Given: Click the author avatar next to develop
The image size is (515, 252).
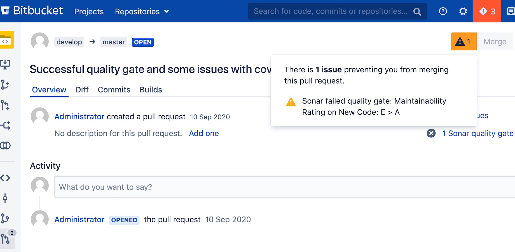Looking at the screenshot, I should click(40, 41).
